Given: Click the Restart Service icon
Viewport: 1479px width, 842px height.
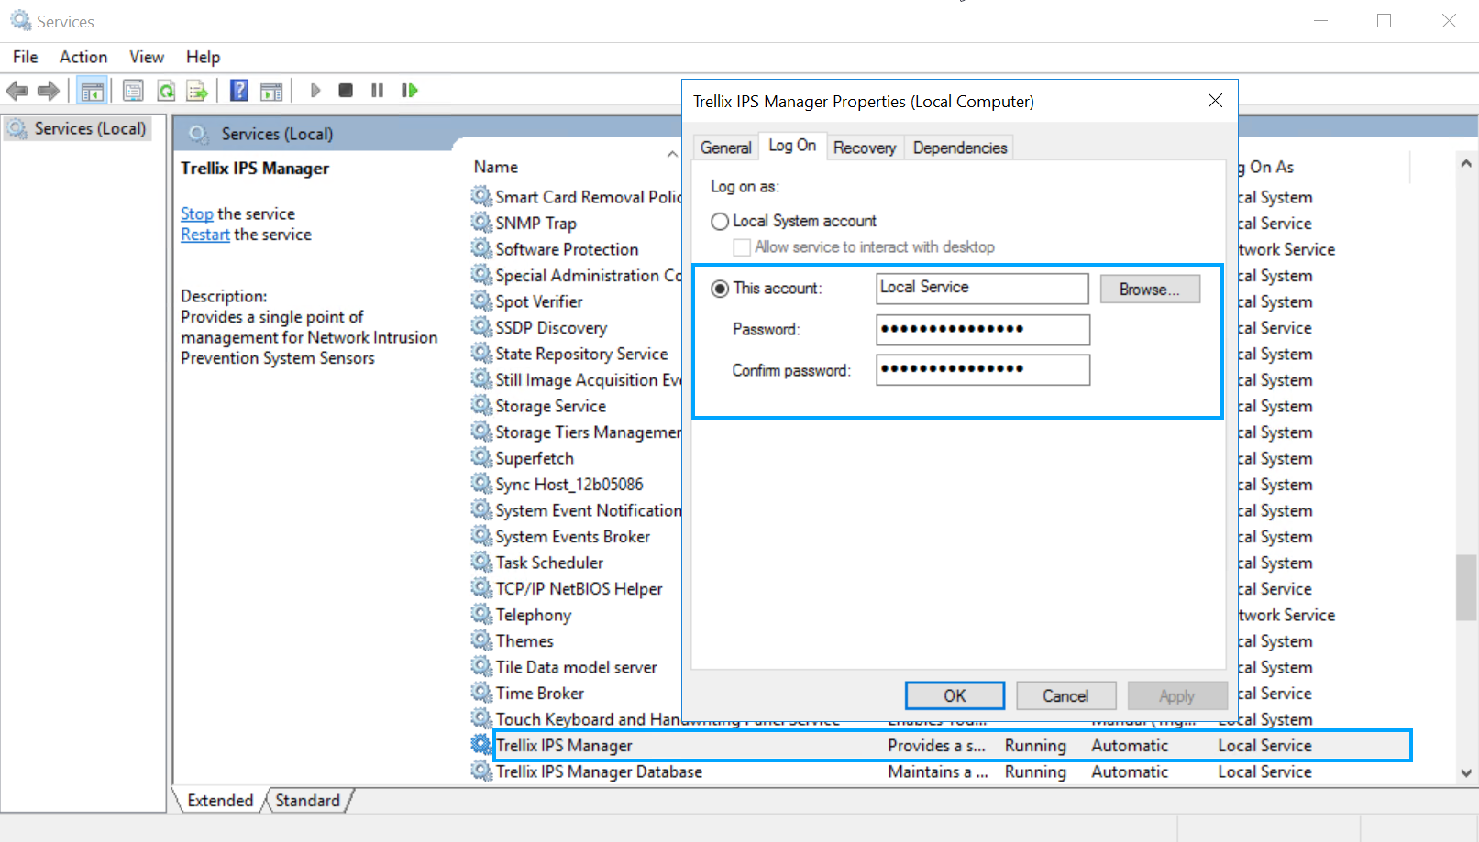Looking at the screenshot, I should coord(409,91).
